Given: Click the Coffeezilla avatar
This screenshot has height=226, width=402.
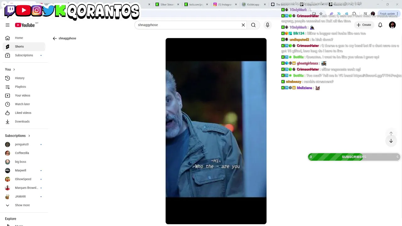Looking at the screenshot, I should coord(8,153).
